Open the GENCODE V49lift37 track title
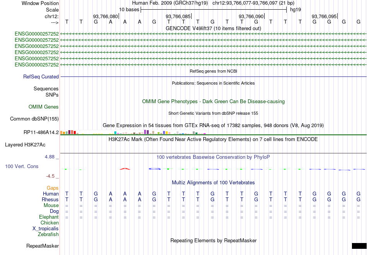 click(213, 28)
